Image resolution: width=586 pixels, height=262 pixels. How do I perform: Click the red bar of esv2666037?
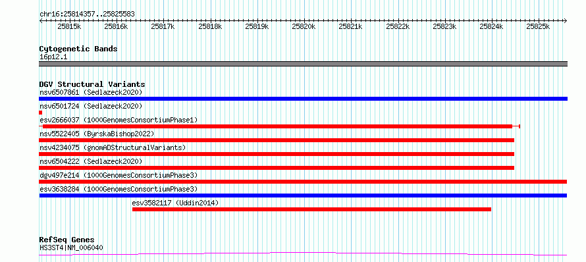277,126
